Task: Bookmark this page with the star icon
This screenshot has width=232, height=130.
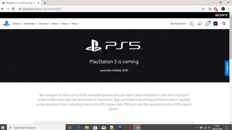Action: coord(203,9)
